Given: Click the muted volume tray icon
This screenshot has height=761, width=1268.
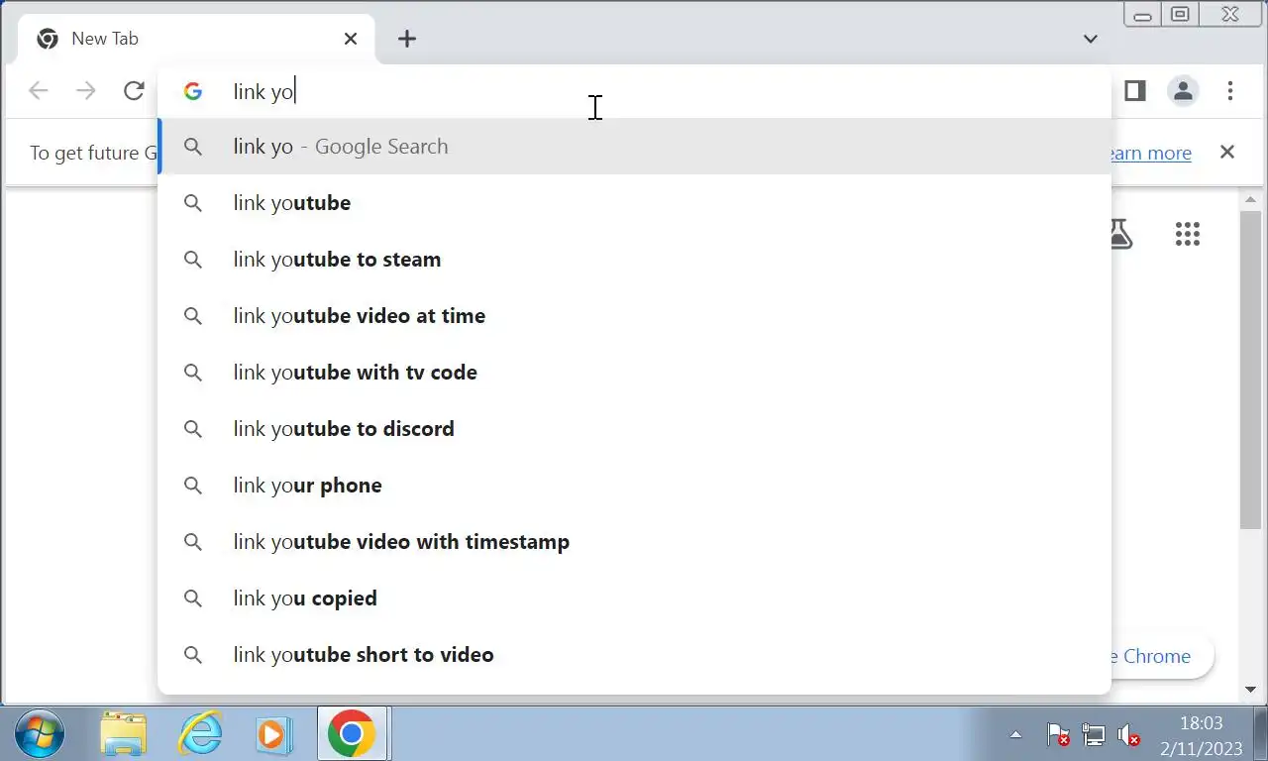Looking at the screenshot, I should [1128, 735].
